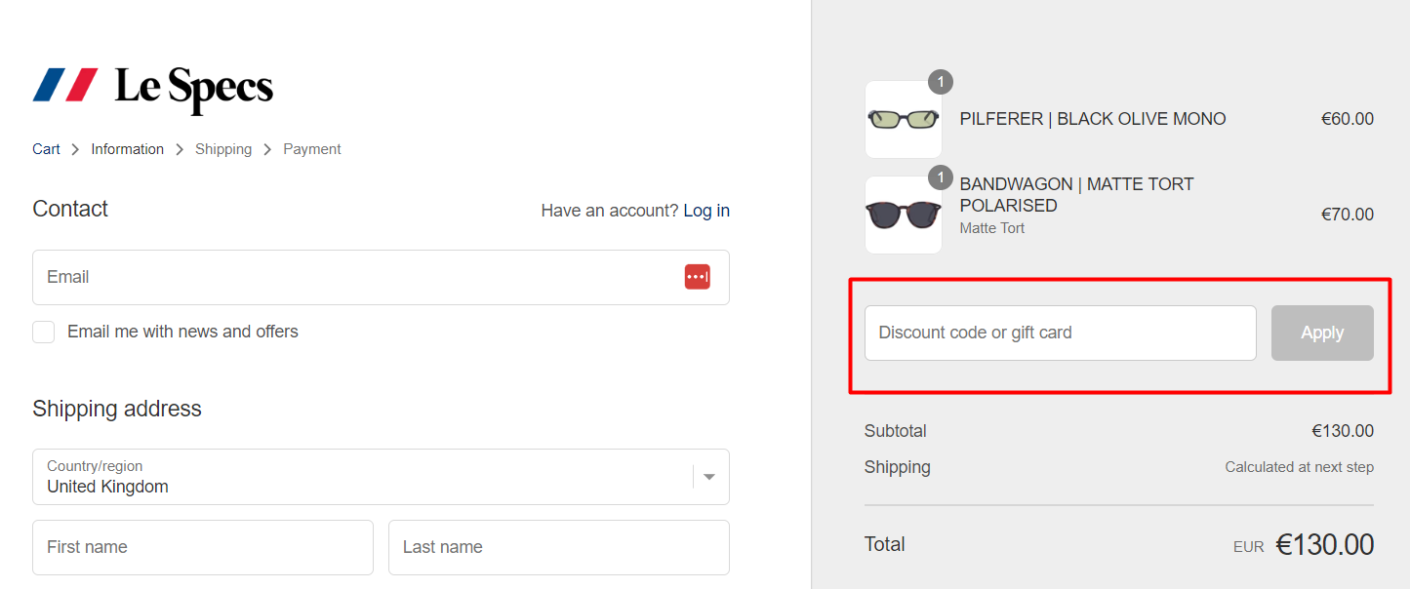Click the red password manager icon in Email field
Viewport: 1410px width, 589px height.
(697, 277)
